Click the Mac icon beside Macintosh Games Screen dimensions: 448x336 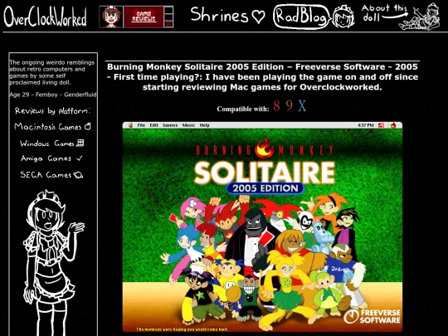[x=88, y=126]
